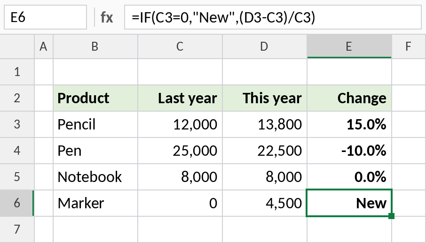Image resolution: width=426 pixels, height=243 pixels.
Task: Select the "Marker" cell
Action: point(95,203)
